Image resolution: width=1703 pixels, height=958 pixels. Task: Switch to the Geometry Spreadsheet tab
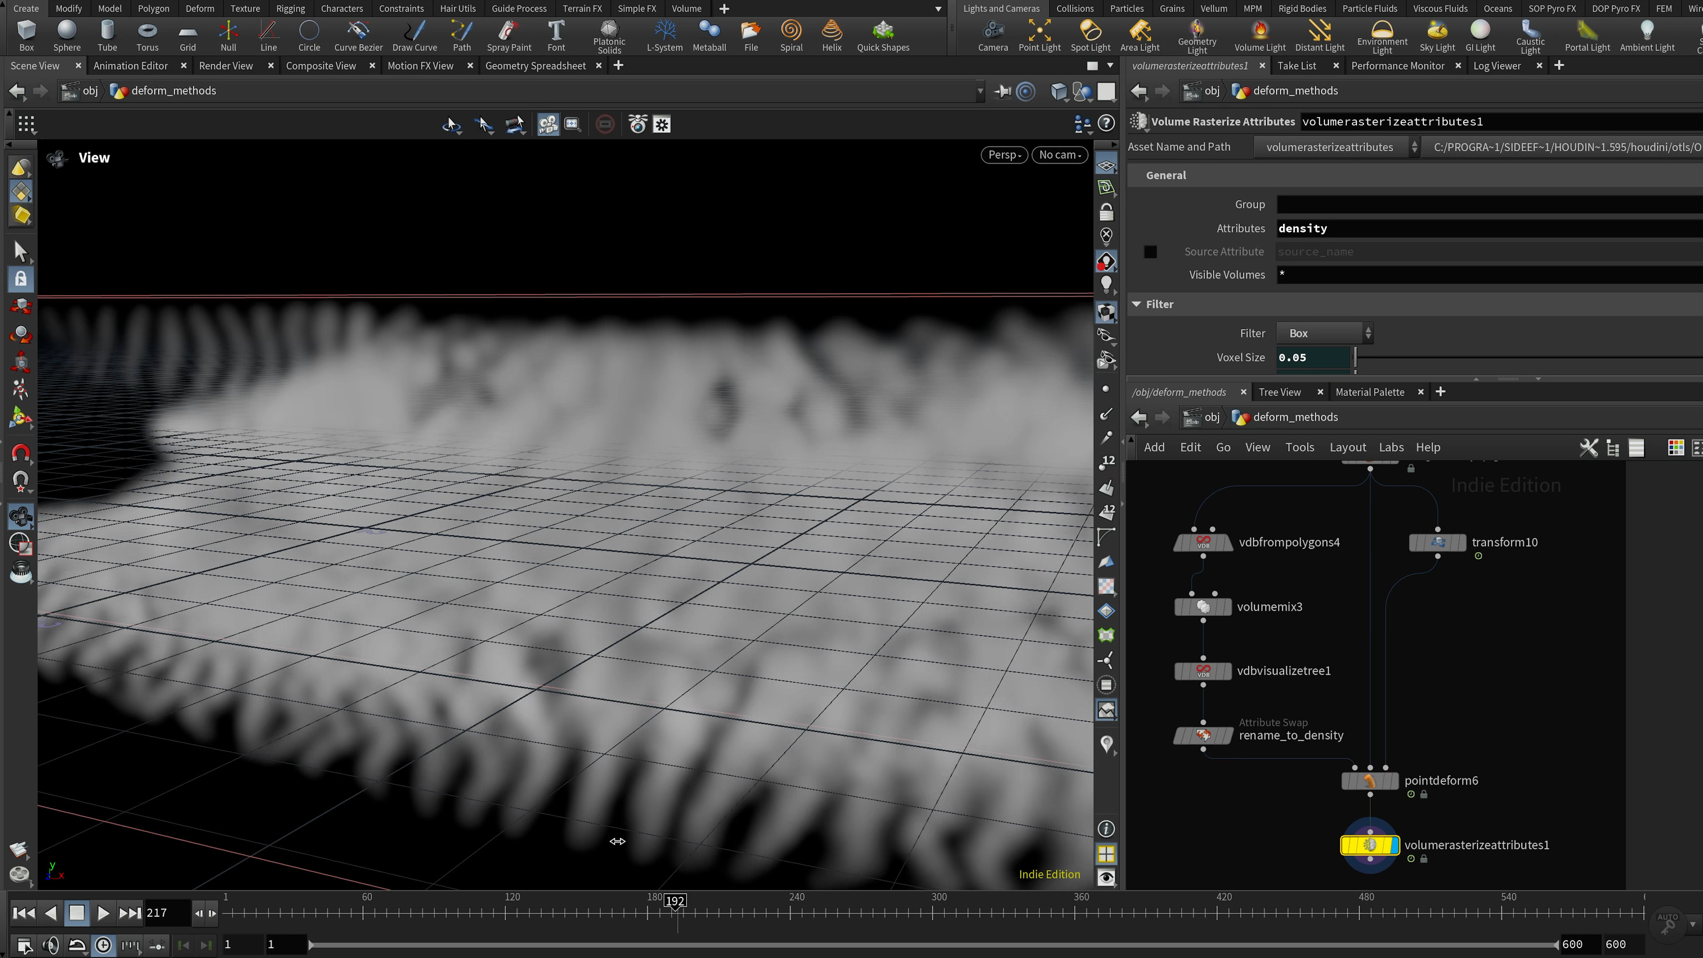pos(535,66)
